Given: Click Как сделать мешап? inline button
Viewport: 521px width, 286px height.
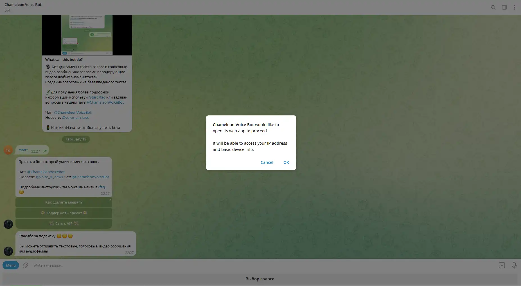Looking at the screenshot, I should [x=64, y=202].
